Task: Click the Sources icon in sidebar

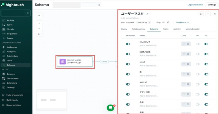Action: tap(4, 74)
